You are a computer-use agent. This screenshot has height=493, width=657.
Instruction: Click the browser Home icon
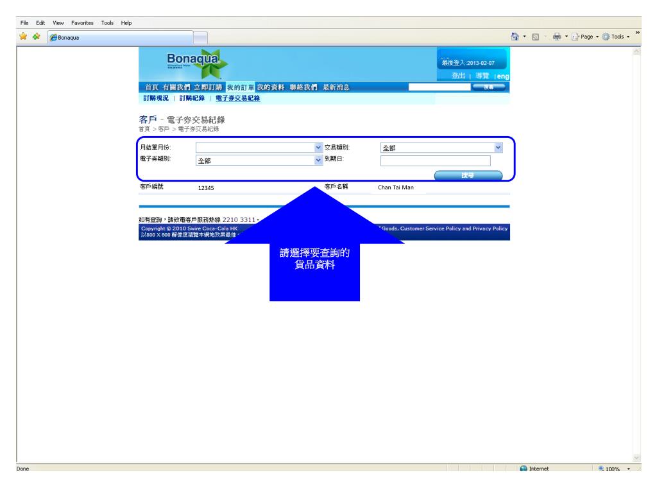coord(515,37)
